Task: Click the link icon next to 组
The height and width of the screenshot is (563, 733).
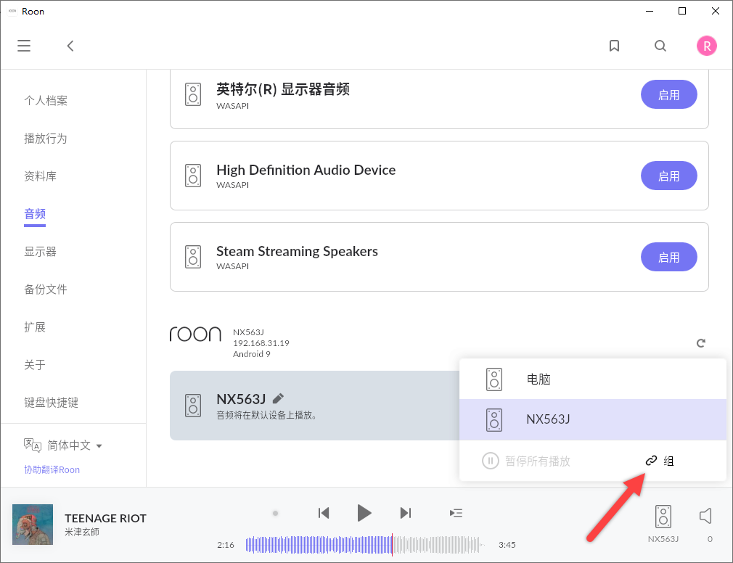Action: [651, 461]
